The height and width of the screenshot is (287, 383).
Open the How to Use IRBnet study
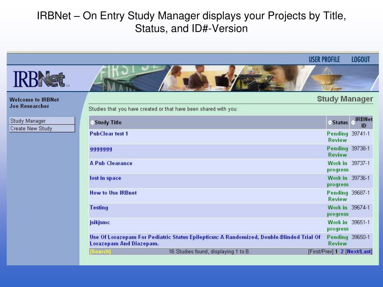(113, 193)
